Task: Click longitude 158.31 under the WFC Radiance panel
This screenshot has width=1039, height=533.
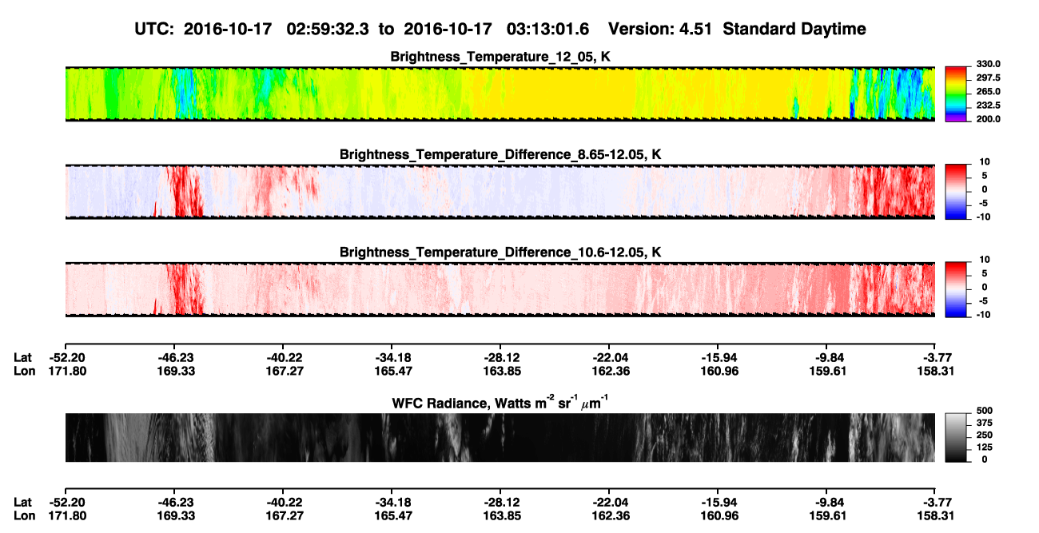Action: pos(935,515)
